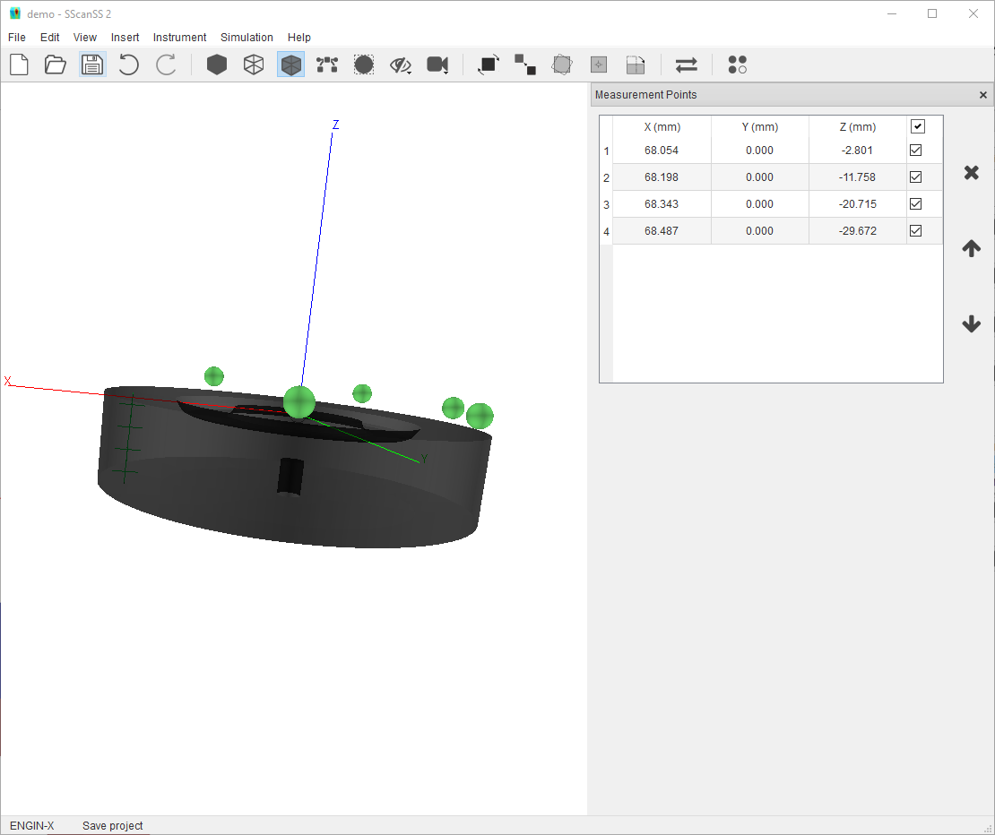
Task: Open a project with the folder icon
Action: point(56,65)
